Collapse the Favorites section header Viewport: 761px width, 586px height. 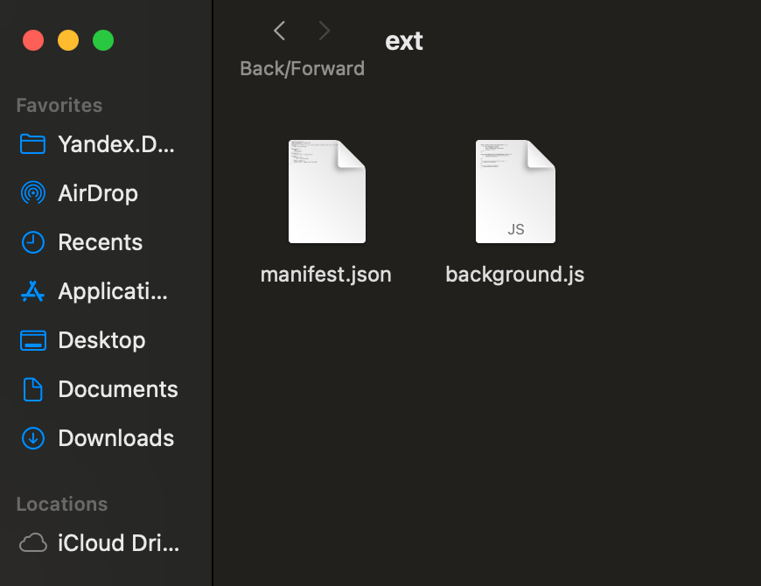tap(59, 105)
